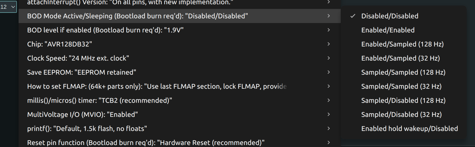
Task: Open the How to set FLMAP menu item
Action: click(157, 86)
